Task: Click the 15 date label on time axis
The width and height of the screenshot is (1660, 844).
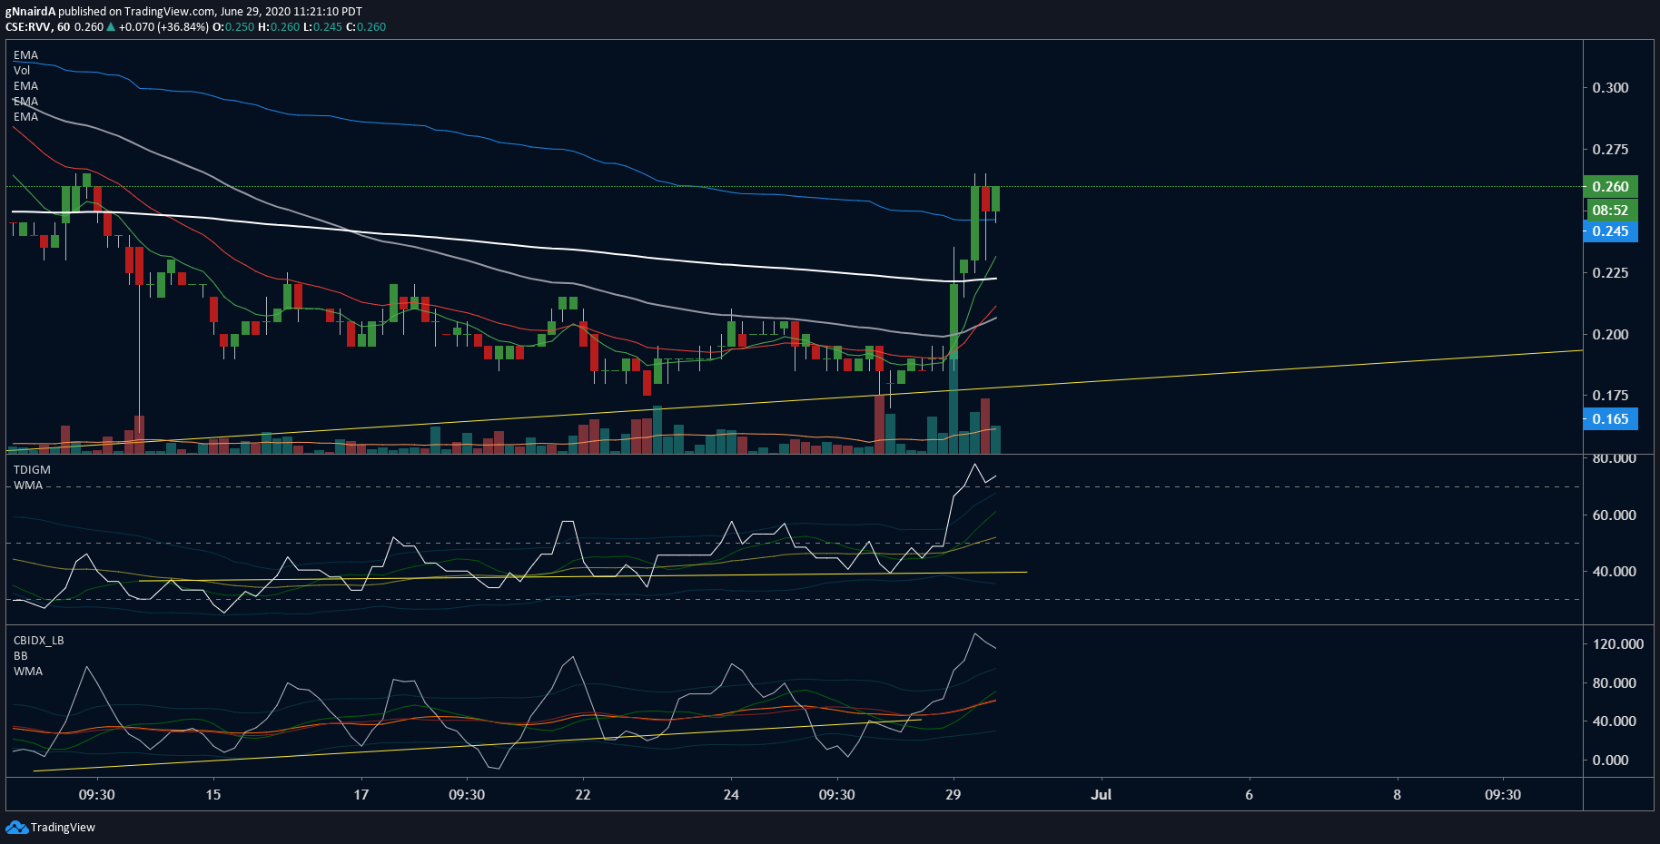Action: click(x=213, y=795)
